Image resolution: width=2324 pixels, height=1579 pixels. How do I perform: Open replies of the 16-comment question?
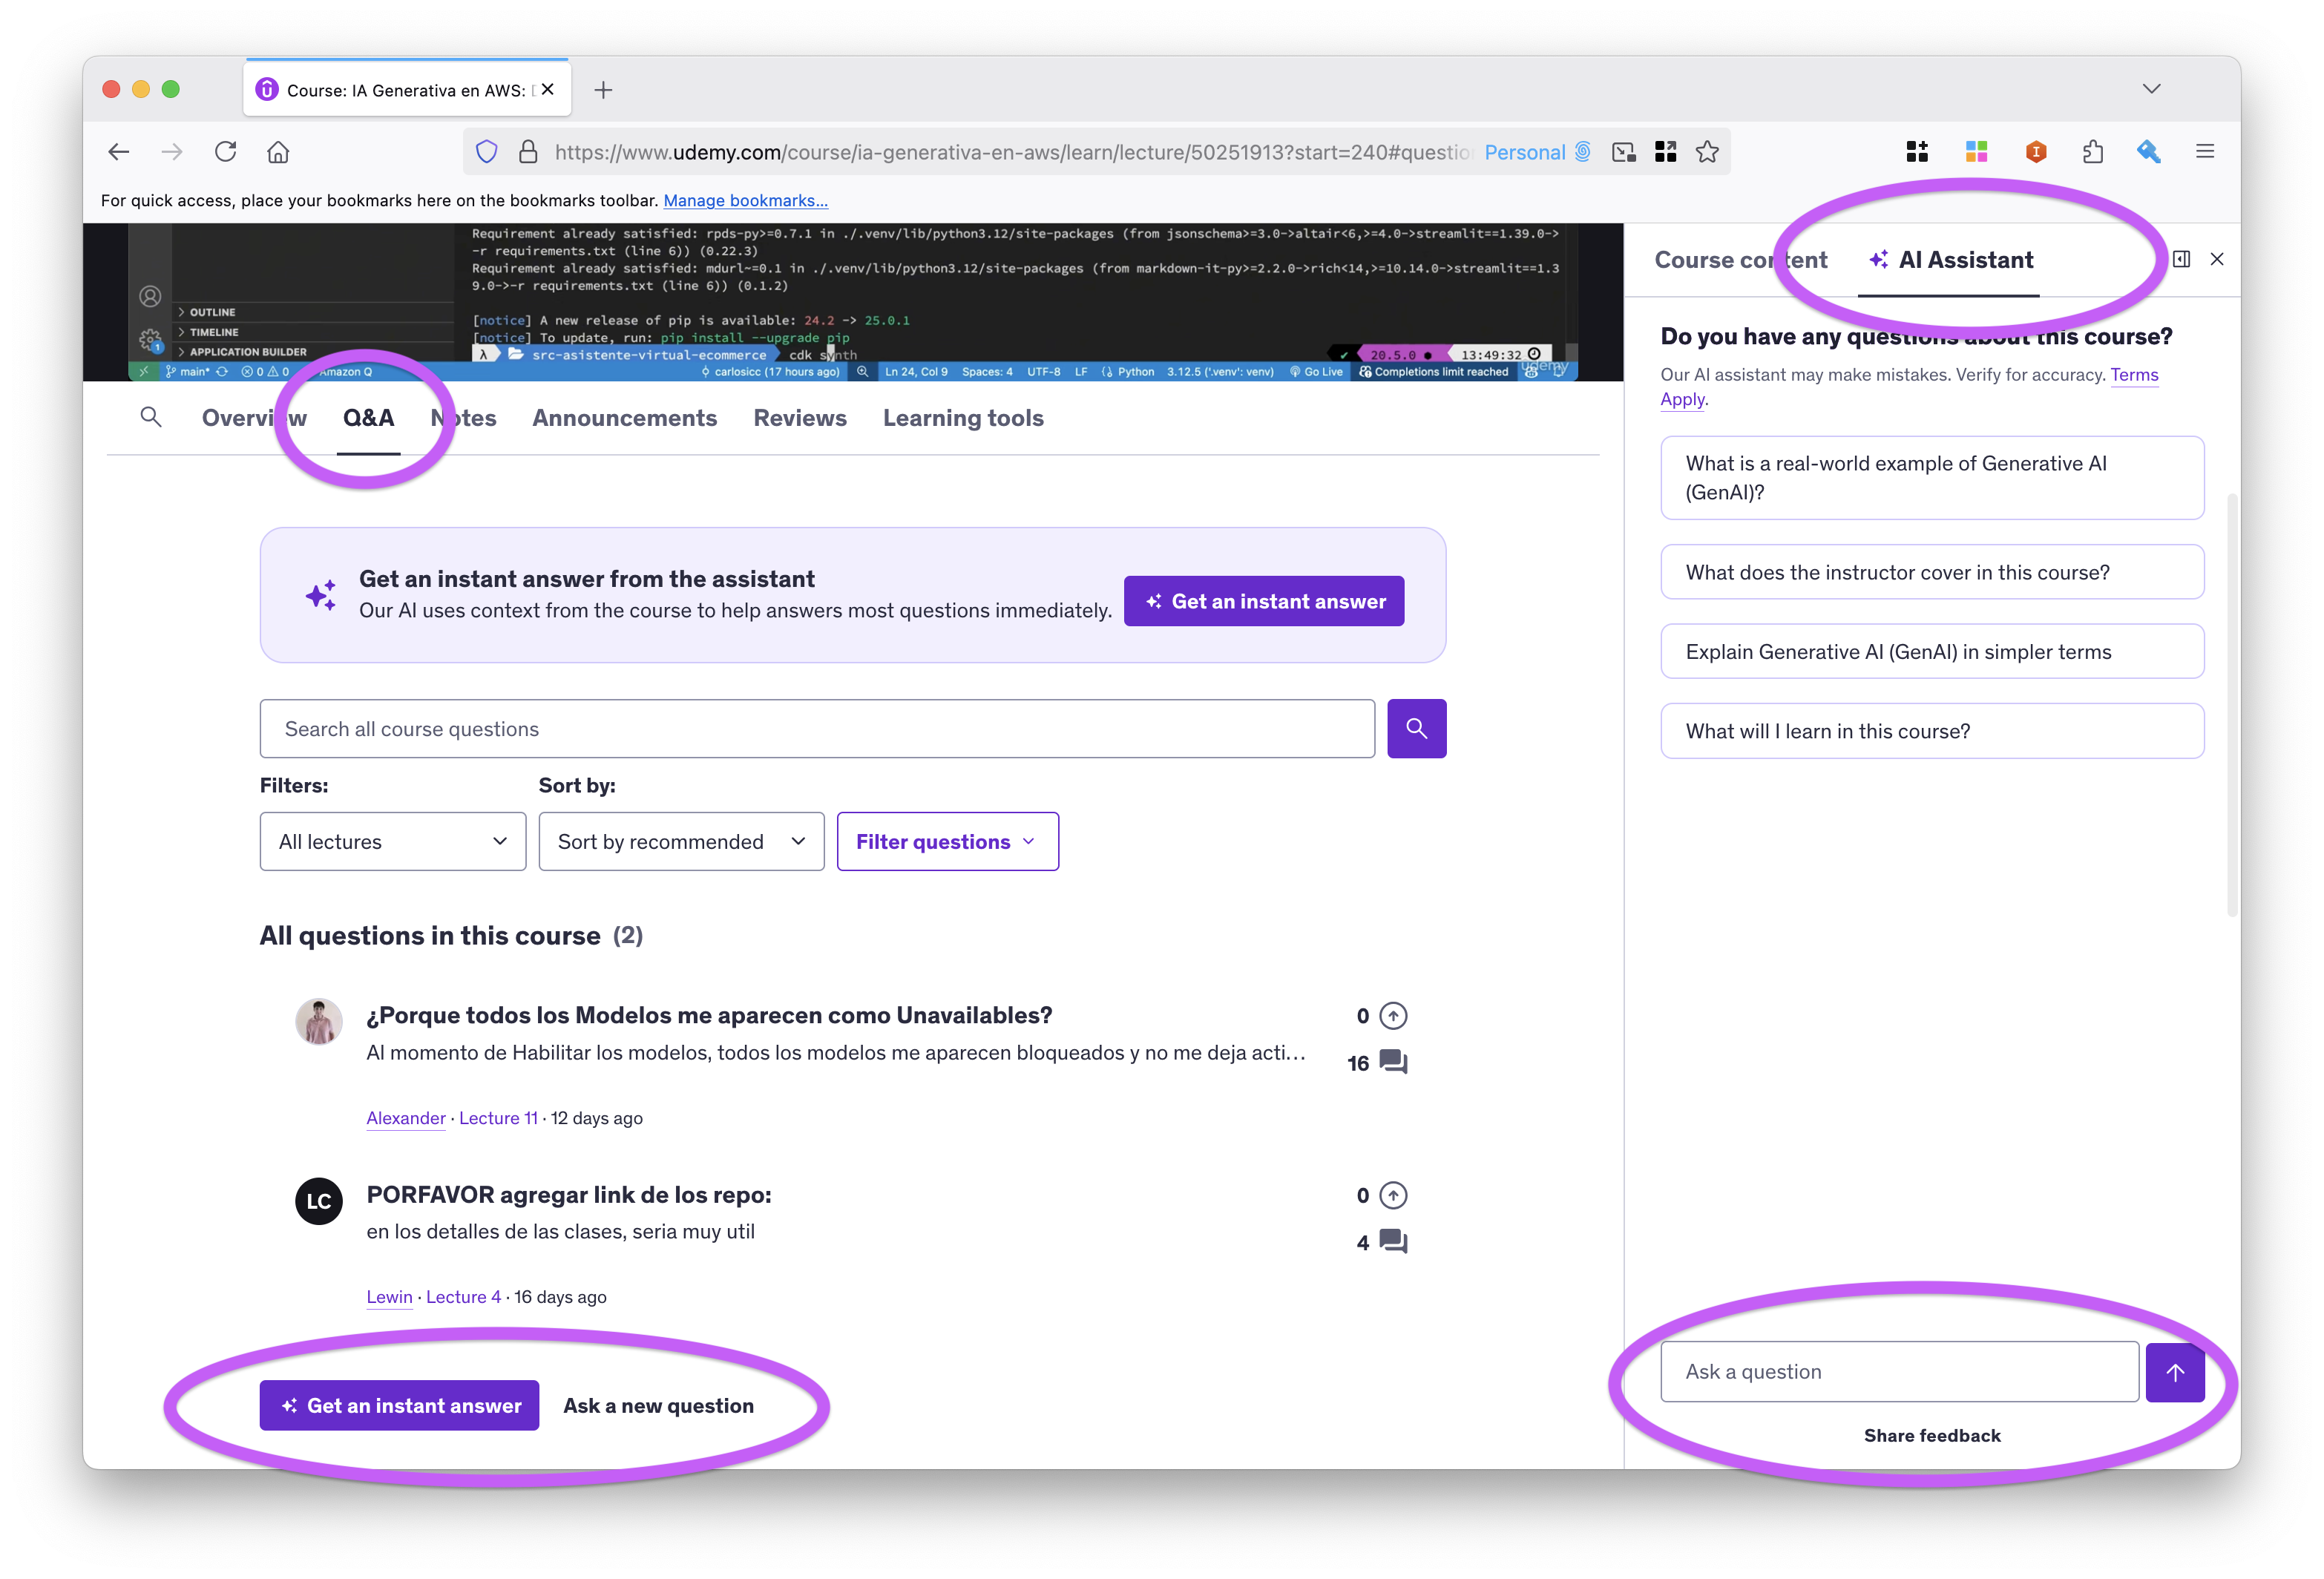pos(1392,1062)
